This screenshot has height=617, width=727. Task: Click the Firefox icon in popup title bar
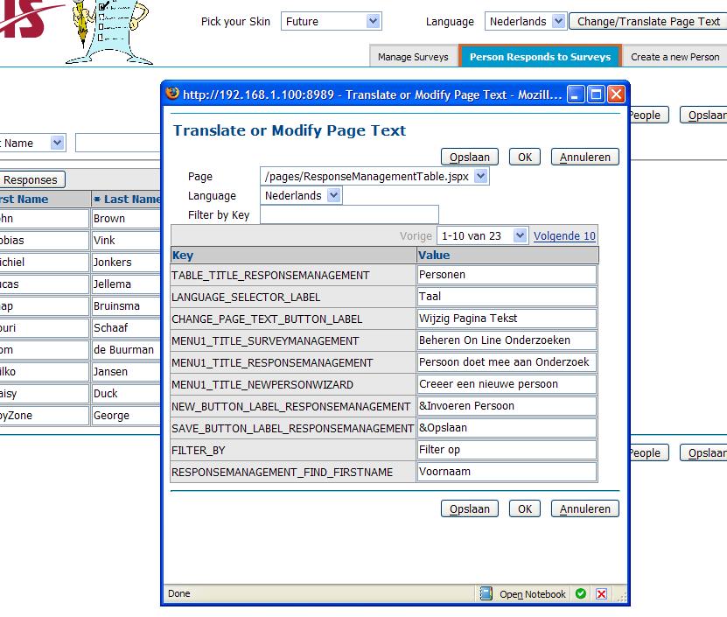172,95
